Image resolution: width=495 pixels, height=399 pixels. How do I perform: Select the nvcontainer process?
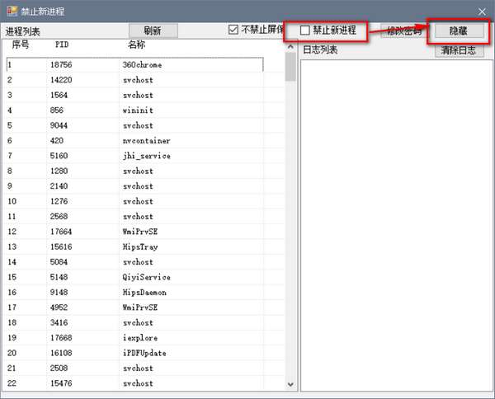click(x=134, y=140)
